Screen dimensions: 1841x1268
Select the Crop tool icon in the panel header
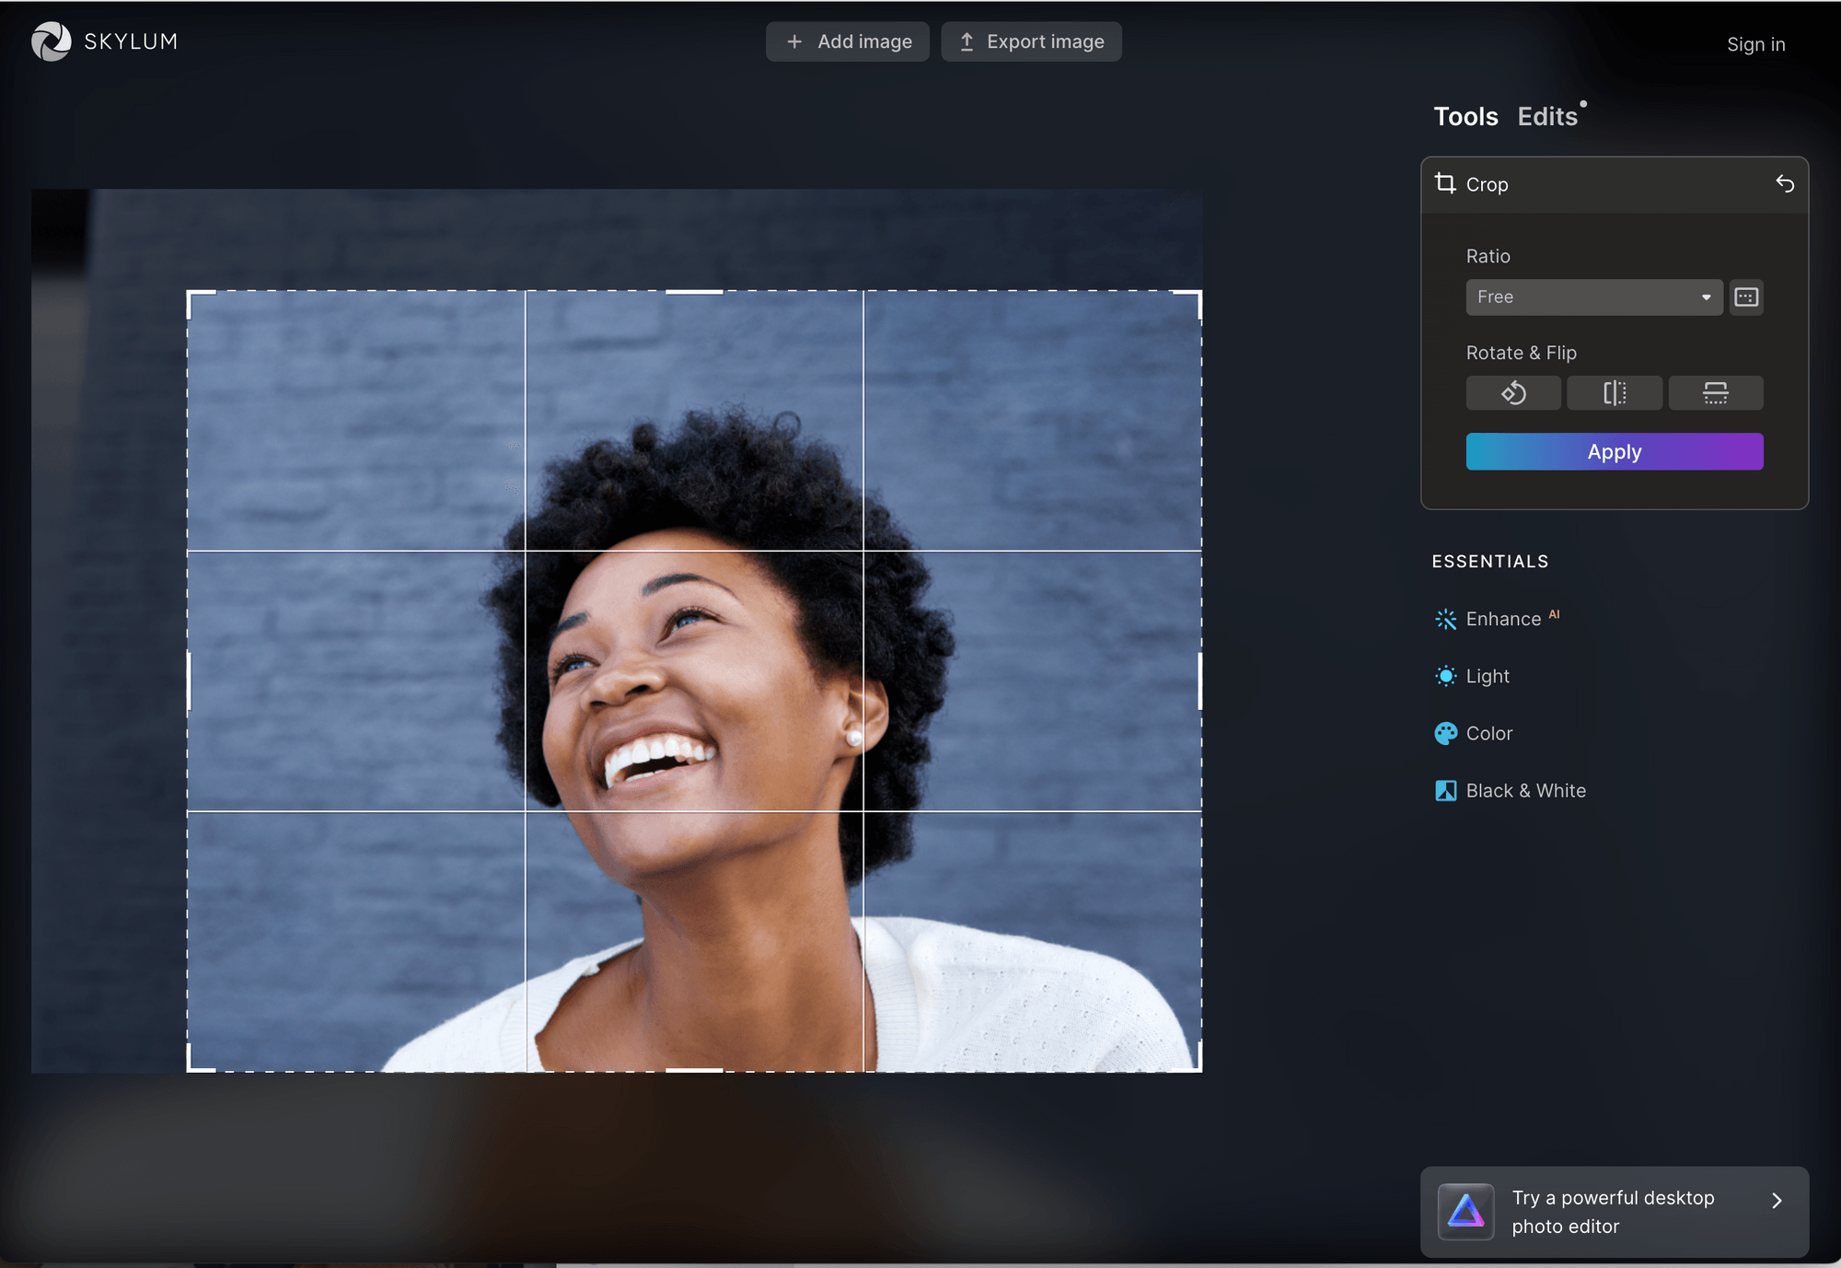click(1444, 184)
